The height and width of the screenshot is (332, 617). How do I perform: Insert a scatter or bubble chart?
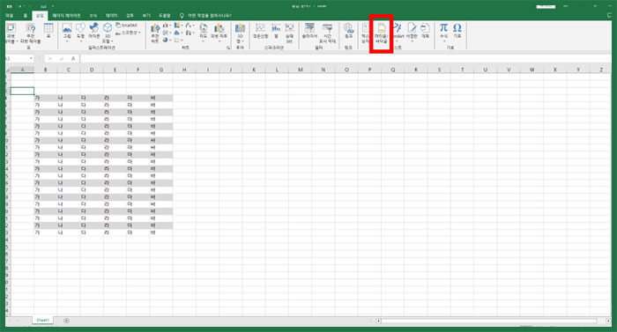click(x=178, y=40)
